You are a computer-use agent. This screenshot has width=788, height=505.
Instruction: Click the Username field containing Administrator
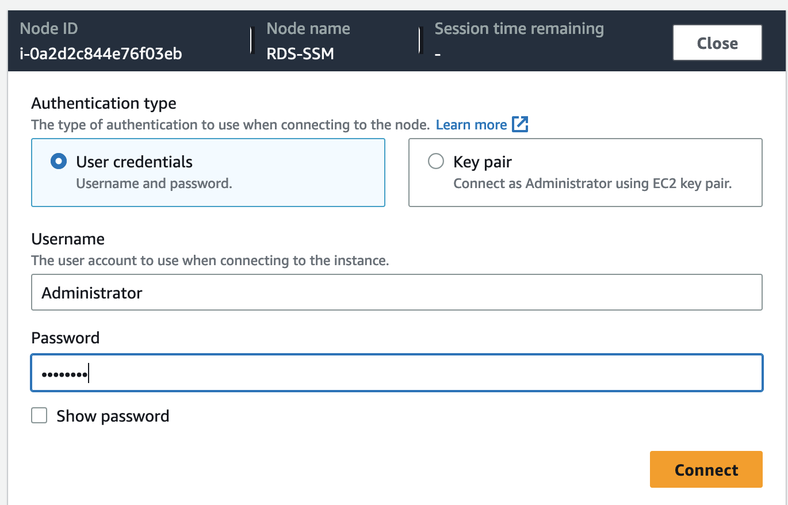[x=396, y=293]
